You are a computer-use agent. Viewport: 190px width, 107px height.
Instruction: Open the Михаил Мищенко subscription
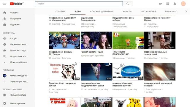pos(19,75)
